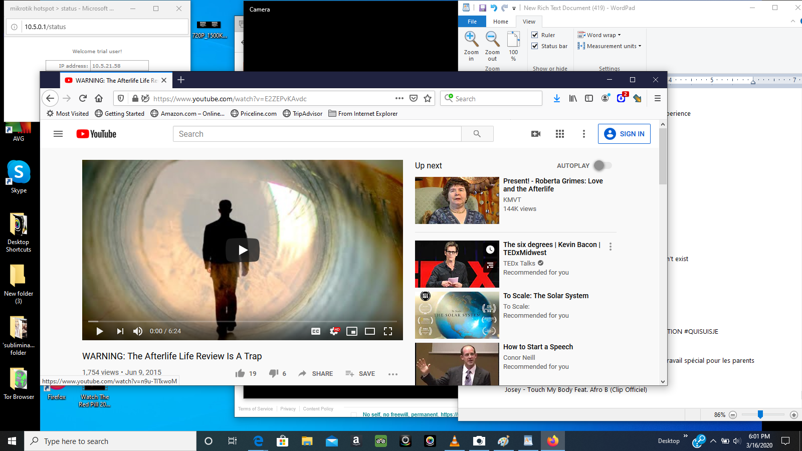Open a new Firefox tab
This screenshot has height=451, width=802.
pos(181,80)
